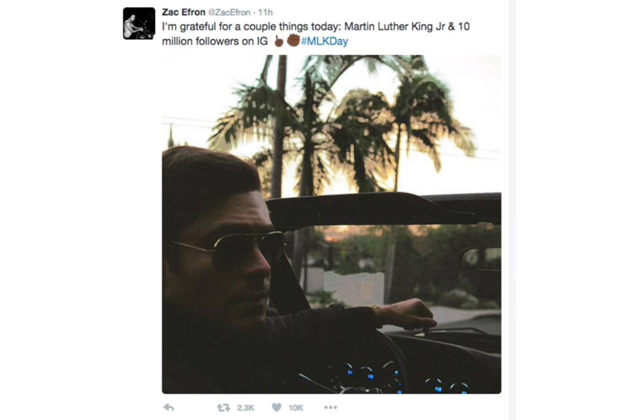
Task: Open the more options ellipsis icon
Action: [x=330, y=407]
